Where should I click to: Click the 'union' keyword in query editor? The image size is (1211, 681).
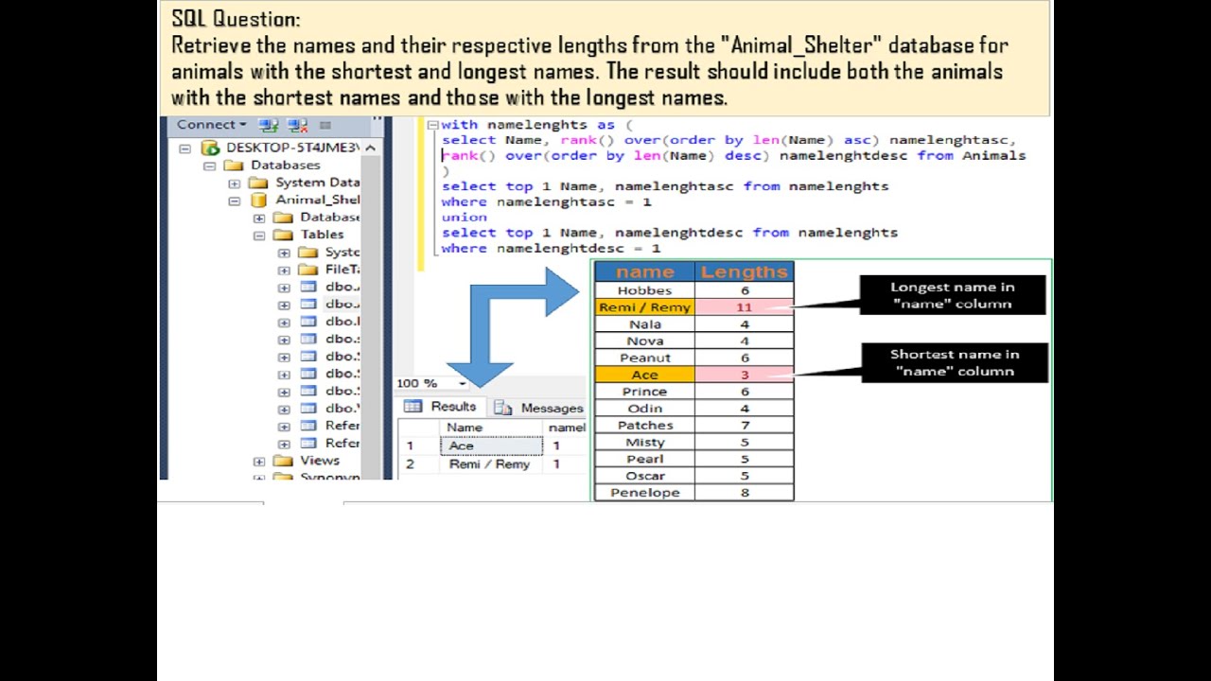coord(465,218)
